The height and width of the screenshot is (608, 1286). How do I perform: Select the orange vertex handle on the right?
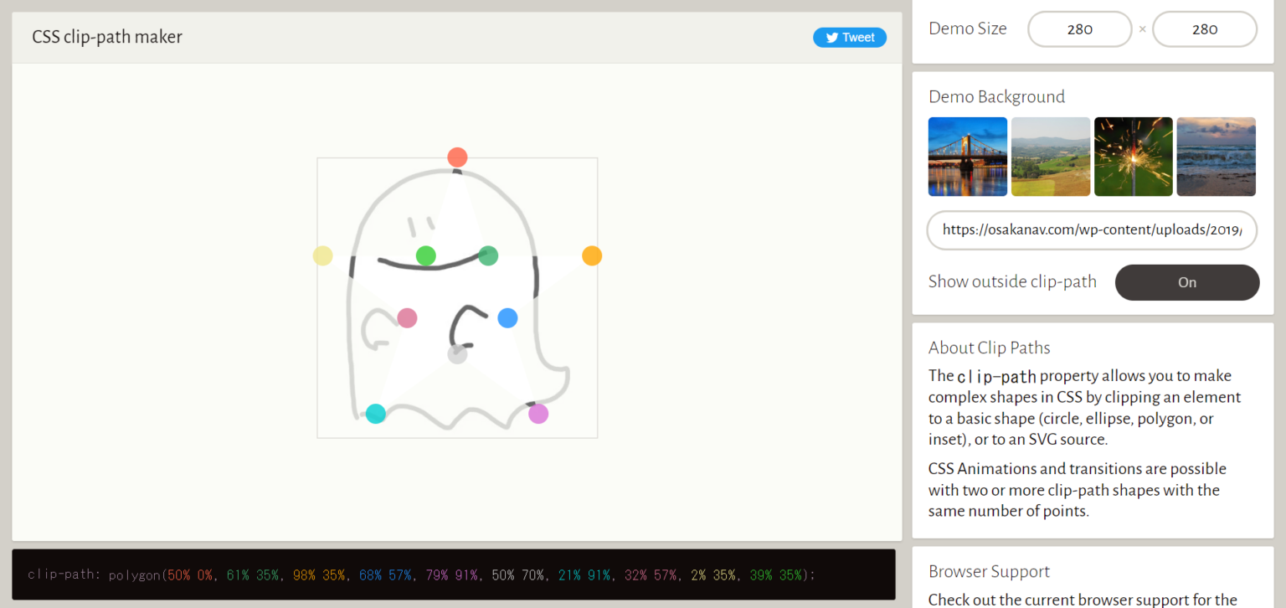tap(592, 255)
